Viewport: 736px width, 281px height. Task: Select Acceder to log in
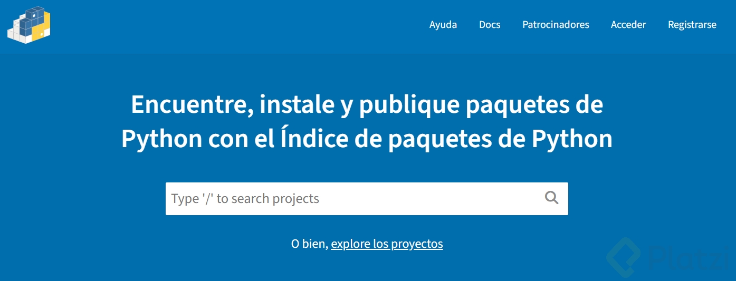pos(628,25)
